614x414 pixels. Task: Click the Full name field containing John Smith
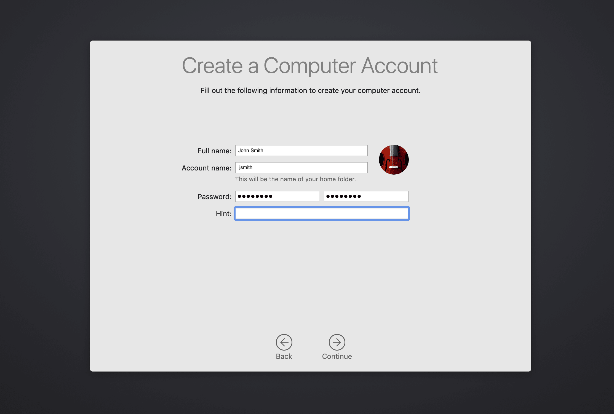pos(301,151)
